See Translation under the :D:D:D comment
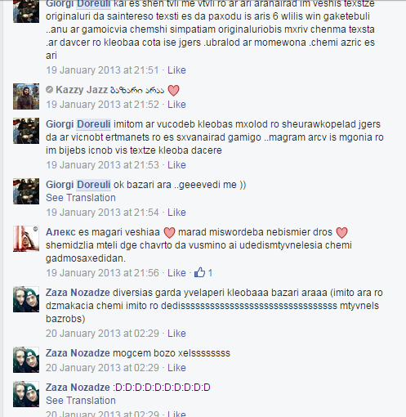This screenshot has width=406, height=417. (81, 401)
